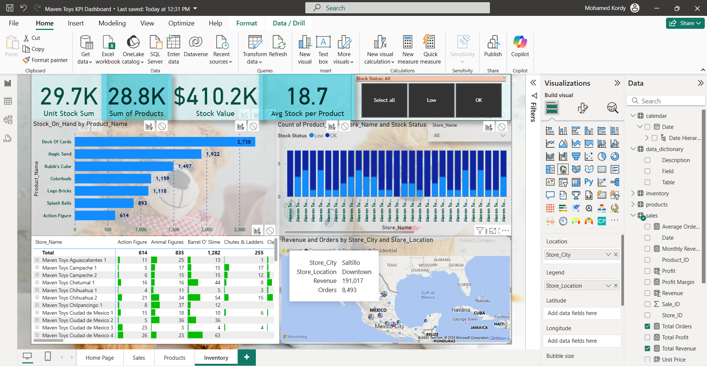The width and height of the screenshot is (707, 366).
Task: Open the Insert ribbon tab
Action: [76, 23]
